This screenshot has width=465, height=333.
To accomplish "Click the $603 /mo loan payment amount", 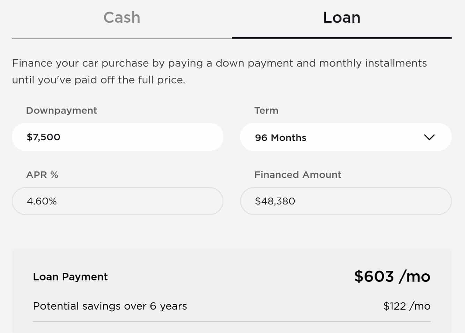I will tap(392, 276).
